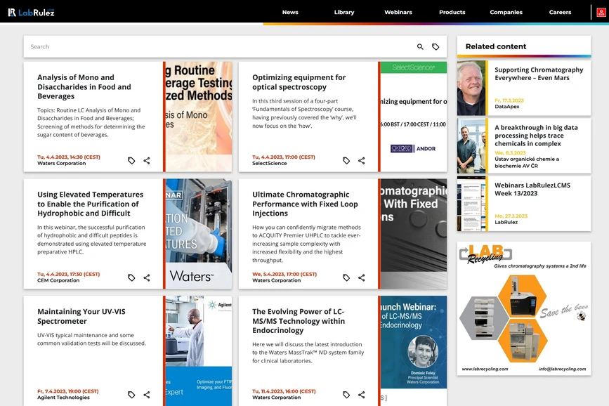Click 'Tu, 4.4.2023, 14:30 (CEST)' date
609x406 pixels.
[69, 157]
